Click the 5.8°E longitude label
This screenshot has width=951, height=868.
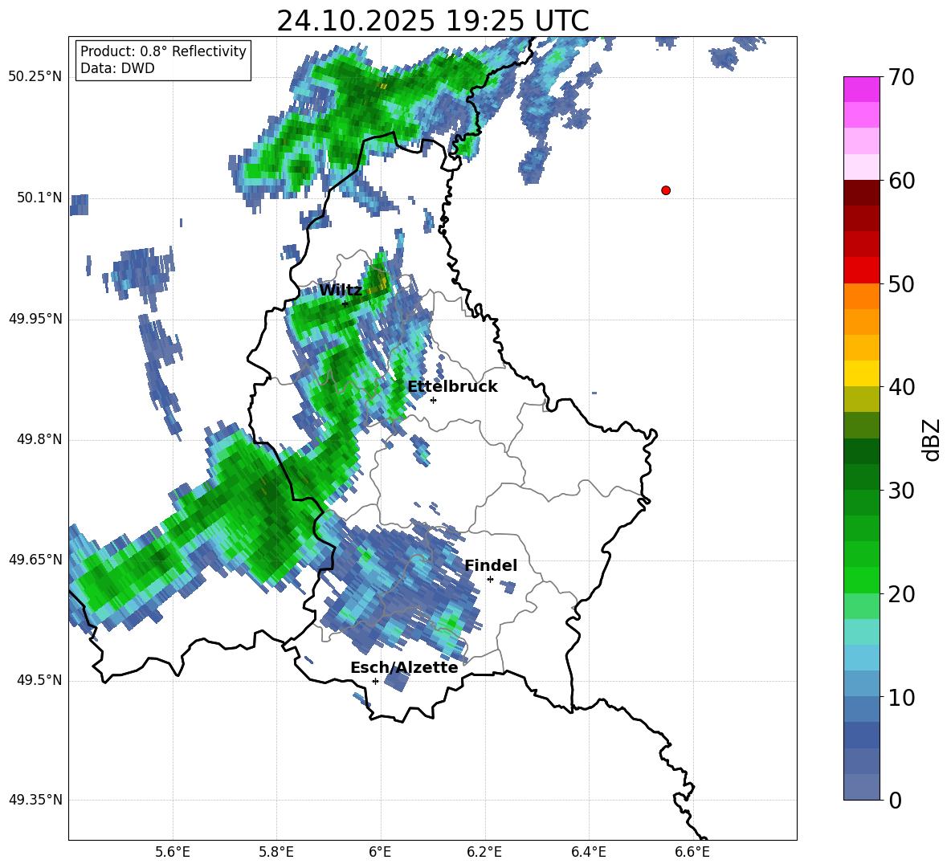click(x=276, y=852)
